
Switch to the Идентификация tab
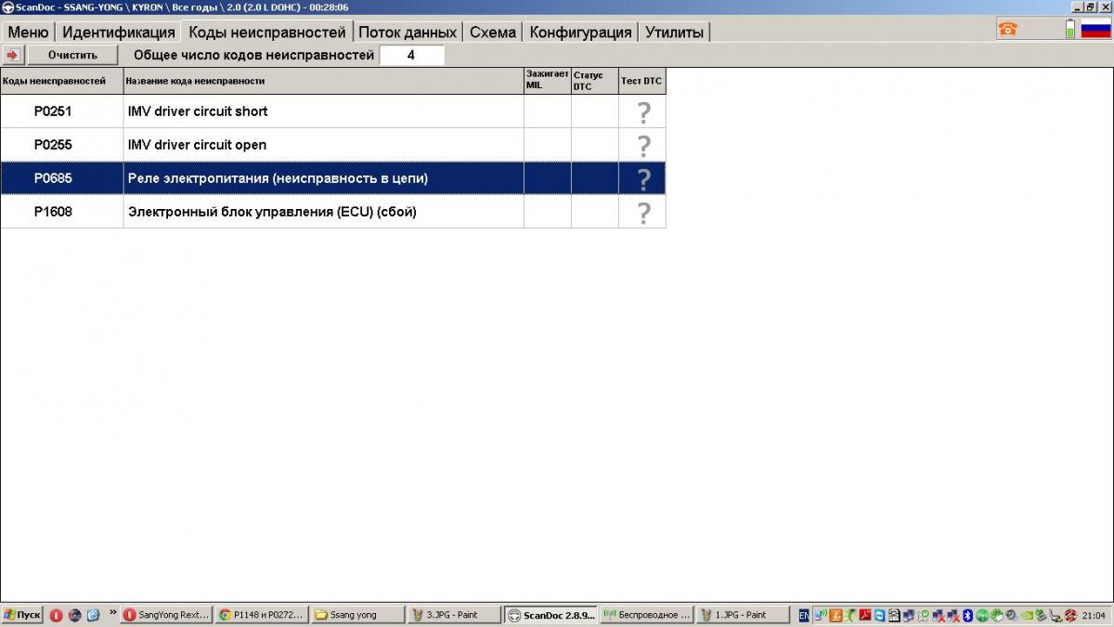pos(119,32)
